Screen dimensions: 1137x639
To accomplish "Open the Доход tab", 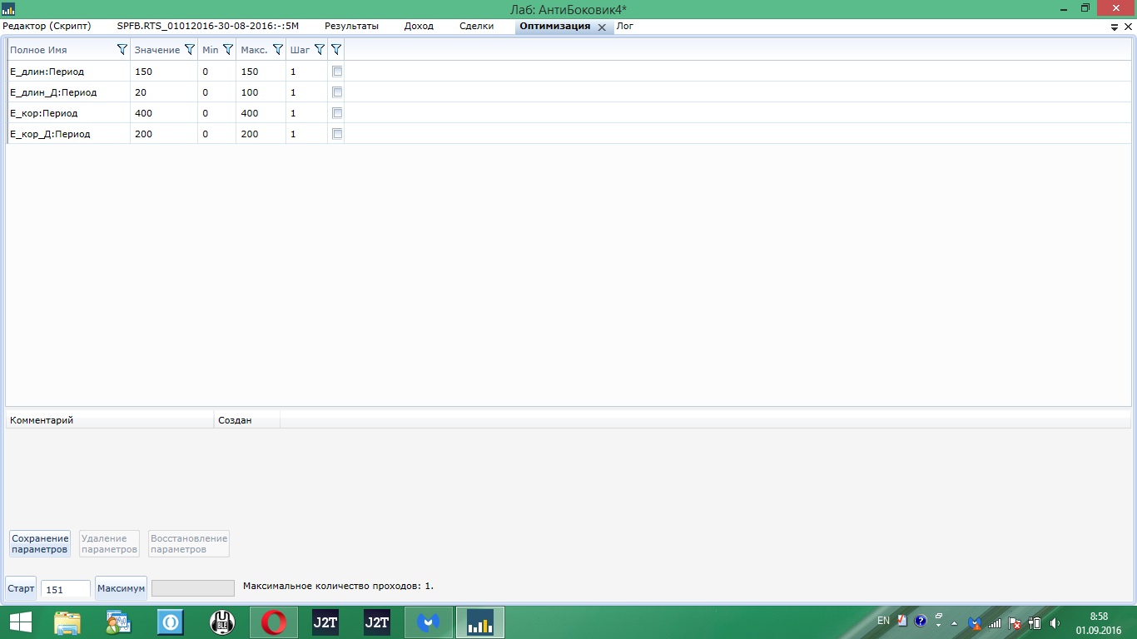I will [x=419, y=26].
